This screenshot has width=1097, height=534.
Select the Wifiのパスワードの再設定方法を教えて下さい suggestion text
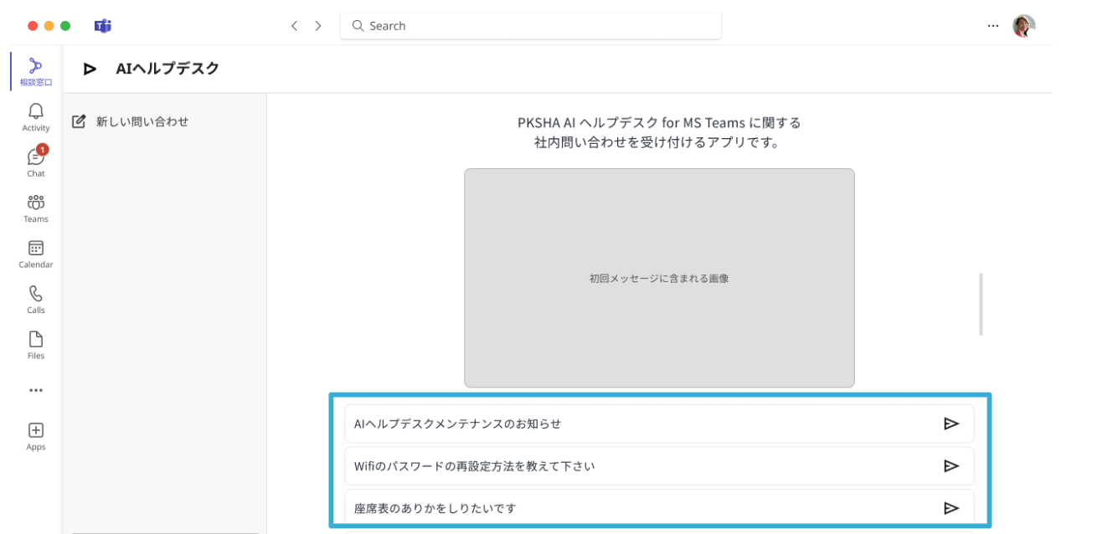(474, 466)
